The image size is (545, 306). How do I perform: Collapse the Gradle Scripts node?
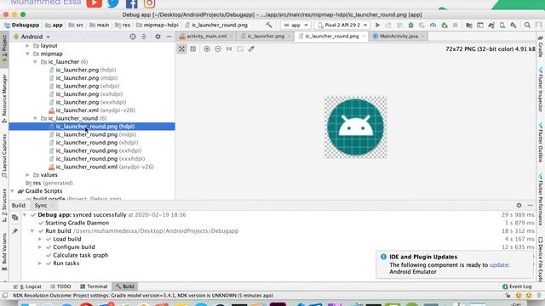click(13, 191)
